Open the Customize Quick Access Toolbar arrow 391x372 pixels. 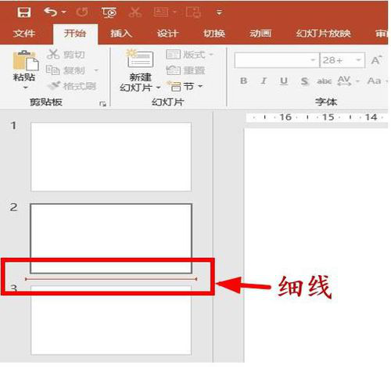220,13
